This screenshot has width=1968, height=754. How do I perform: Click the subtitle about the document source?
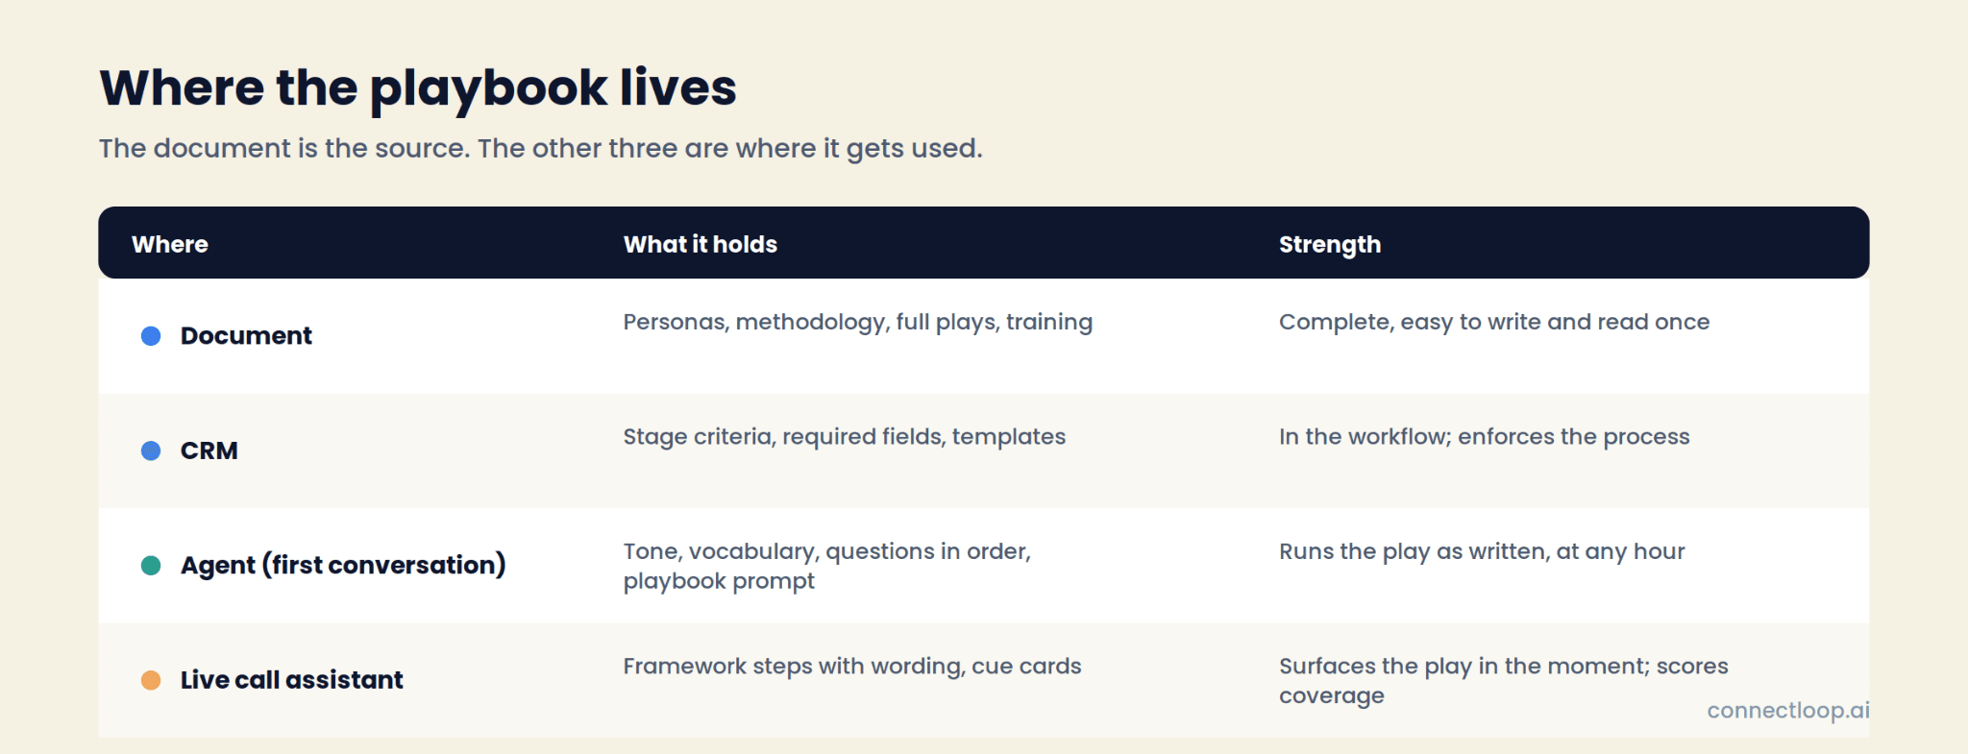(541, 148)
